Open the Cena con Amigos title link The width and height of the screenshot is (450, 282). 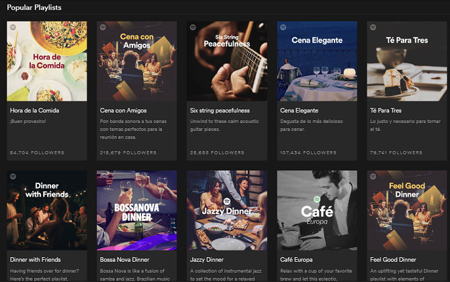[124, 111]
